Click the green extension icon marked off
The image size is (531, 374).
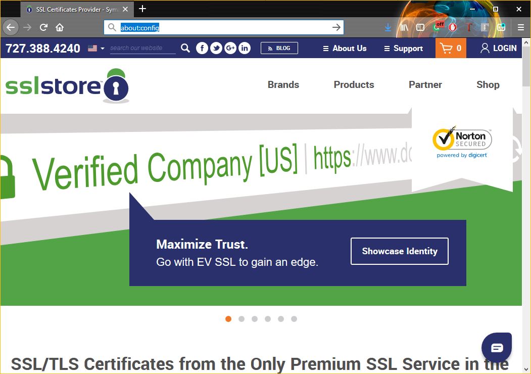point(438,26)
